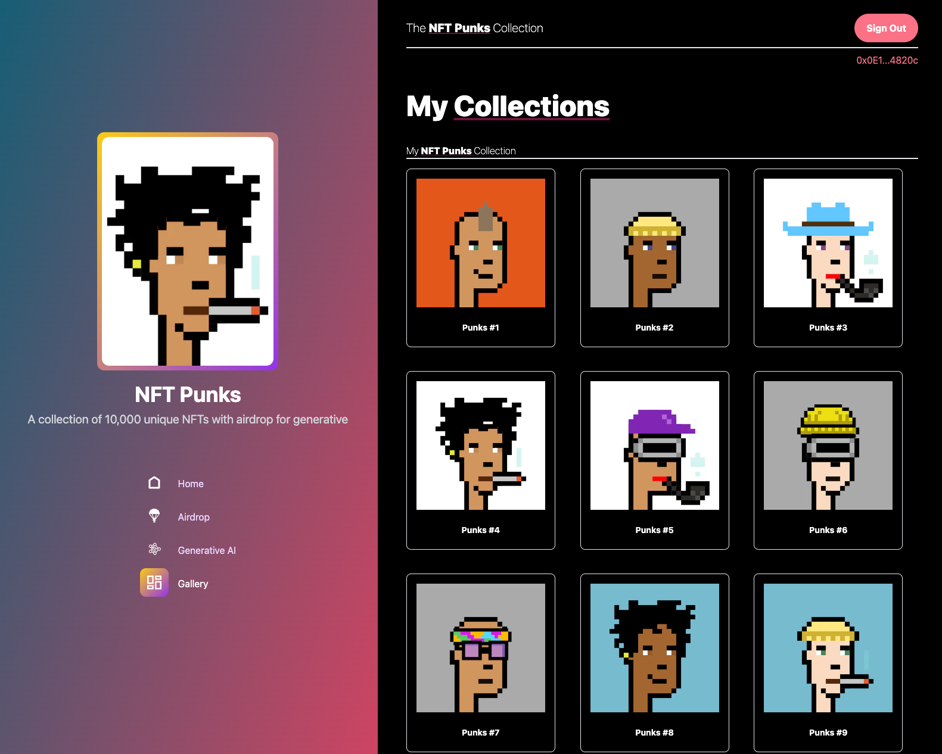This screenshot has width=942, height=754.
Task: Click the 'Punks #9' caption
Action: [x=828, y=733]
